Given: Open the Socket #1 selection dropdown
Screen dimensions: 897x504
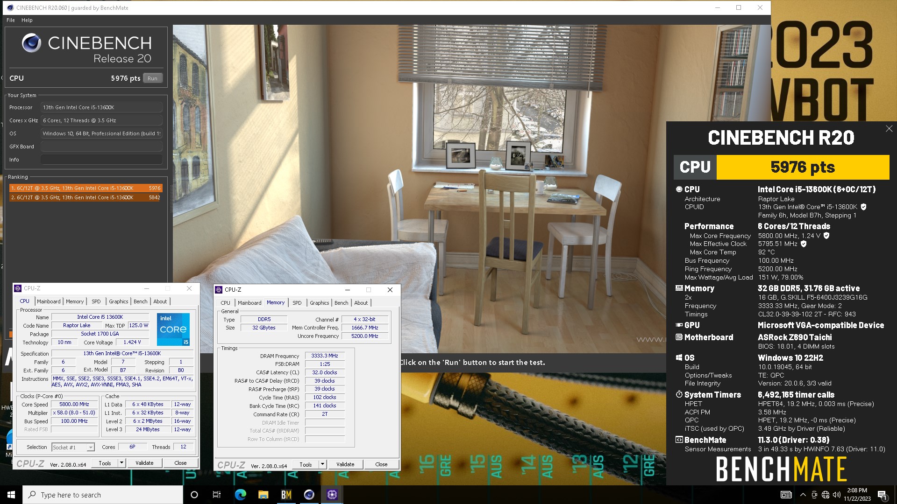Looking at the screenshot, I should coord(91,448).
